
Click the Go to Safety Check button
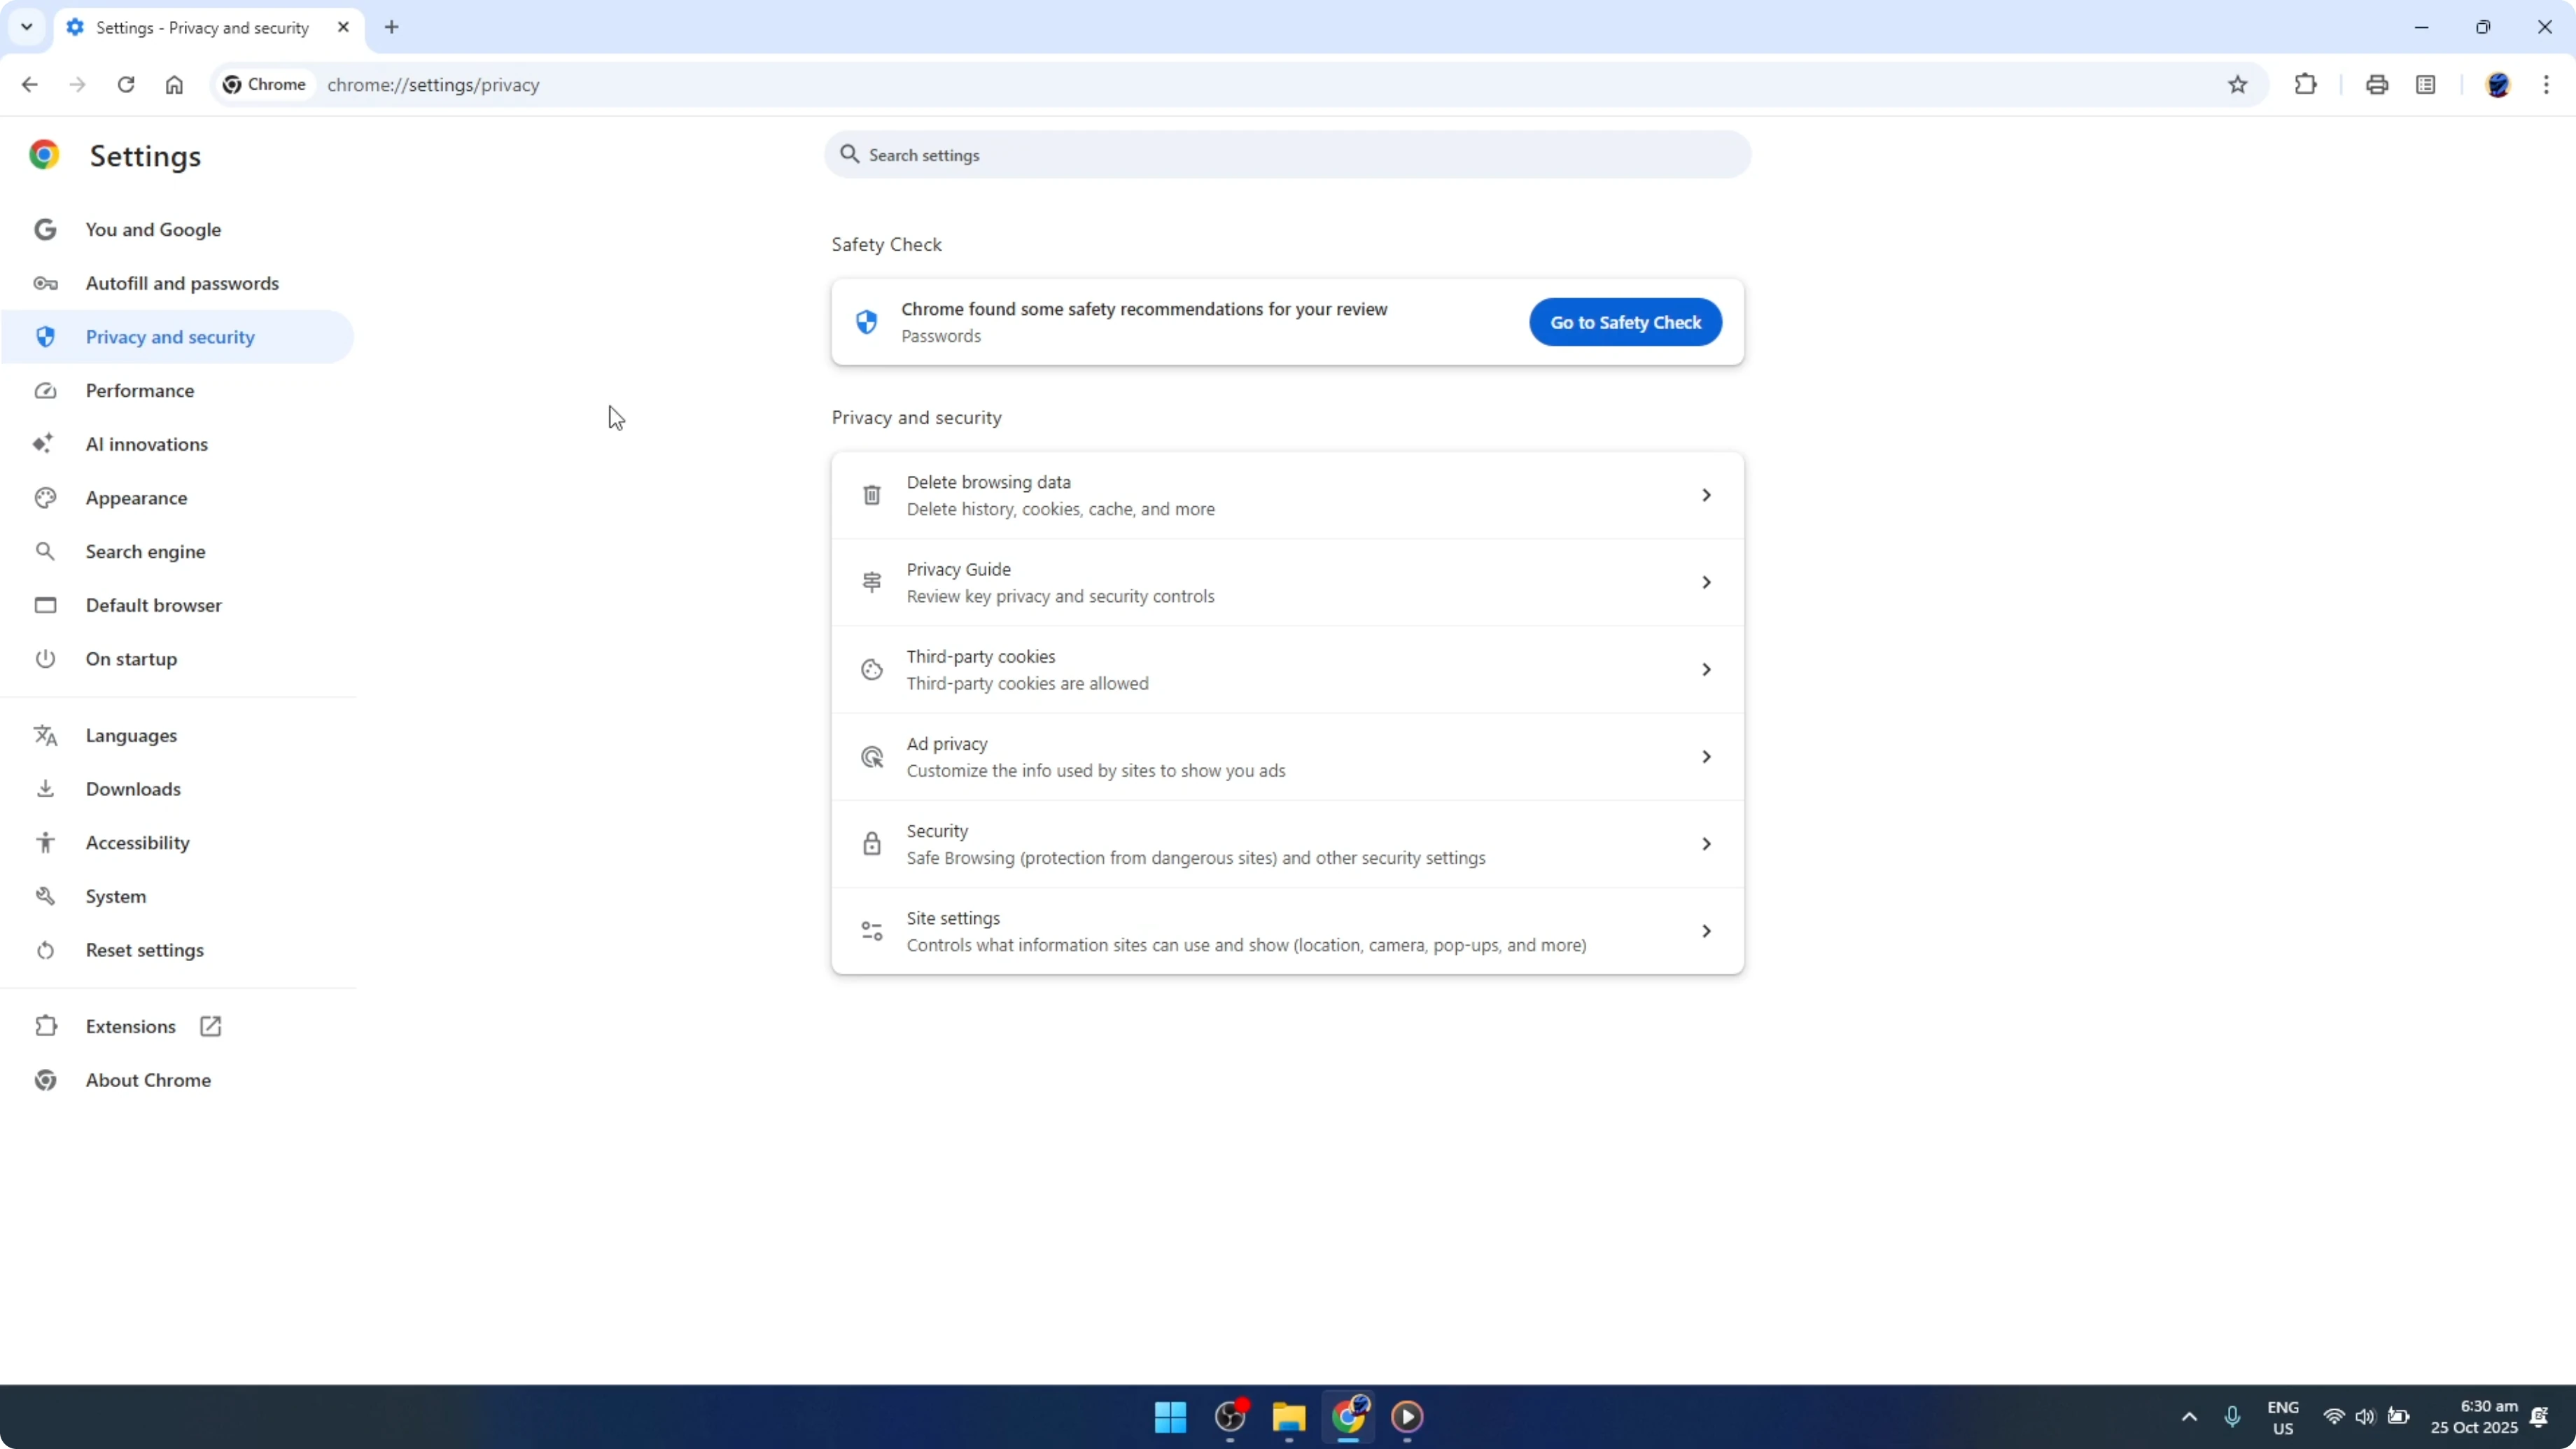[x=1624, y=322]
